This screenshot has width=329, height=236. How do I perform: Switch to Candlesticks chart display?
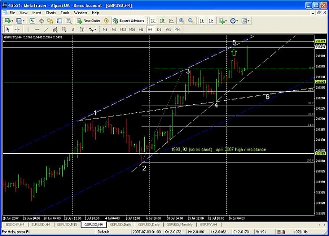point(162,20)
